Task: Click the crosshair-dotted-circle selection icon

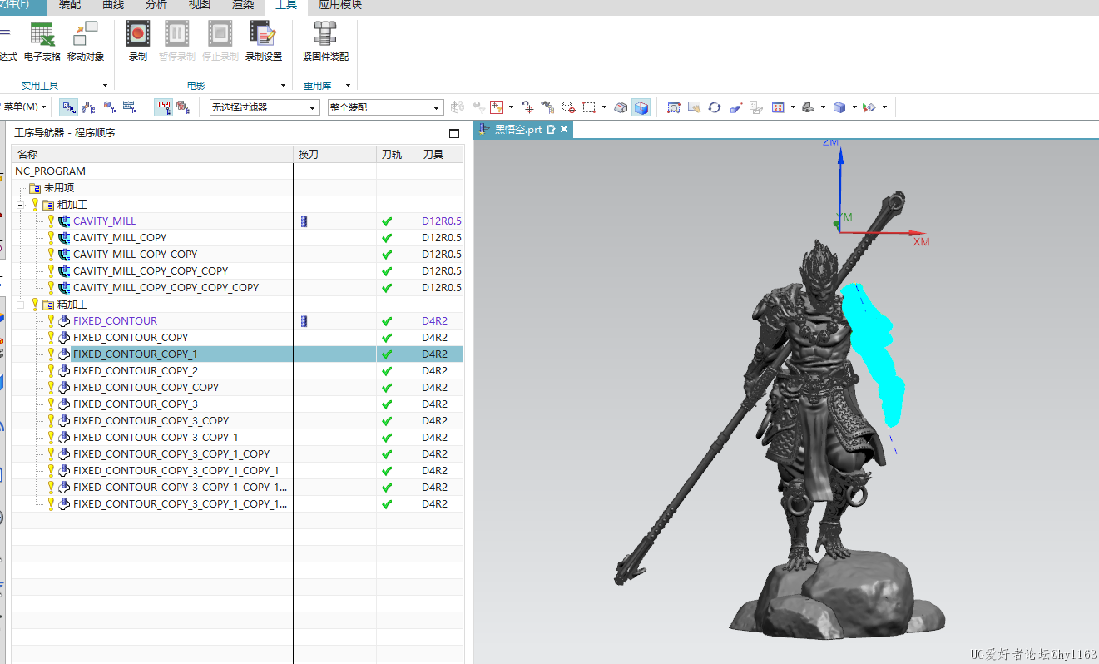Action: pos(569,107)
